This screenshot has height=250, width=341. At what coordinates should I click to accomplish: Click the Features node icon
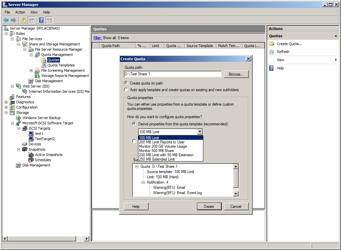(12, 97)
